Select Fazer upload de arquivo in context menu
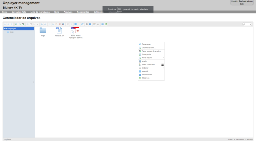Viewport: 256px width, 144px height. pos(151,51)
